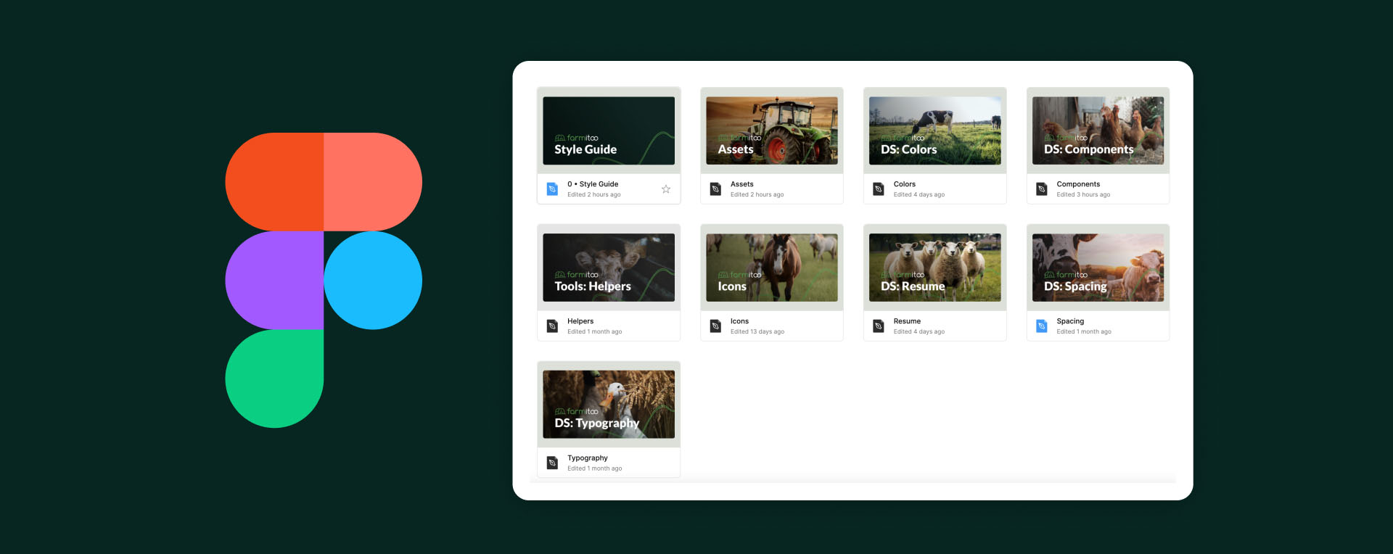Click the Assets file icon

point(715,189)
